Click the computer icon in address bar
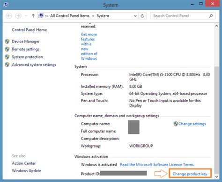This screenshot has height=182, width=222. tap(41, 16)
